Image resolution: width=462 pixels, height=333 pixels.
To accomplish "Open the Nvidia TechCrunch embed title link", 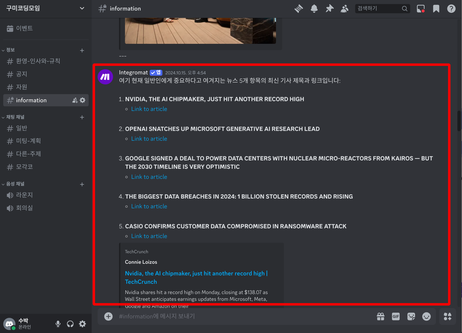I will tap(196, 278).
